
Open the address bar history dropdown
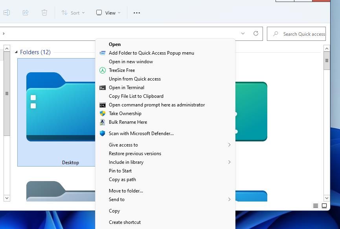pos(243,34)
